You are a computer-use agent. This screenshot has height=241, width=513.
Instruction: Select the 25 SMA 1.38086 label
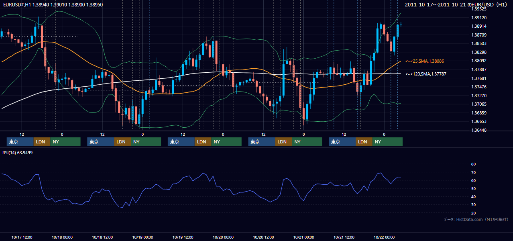[x=425, y=61]
